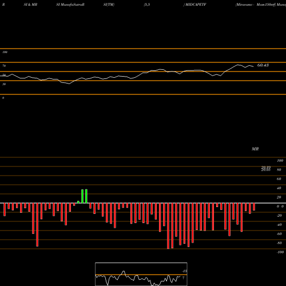Click the tall green MR histogram bars
Image resolution: width=286 pixels, height=286 pixels.
(x=84, y=196)
